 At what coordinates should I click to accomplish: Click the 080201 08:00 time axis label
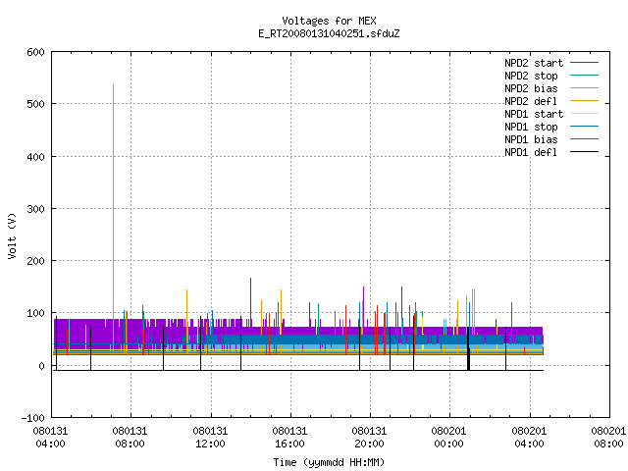coord(608,438)
